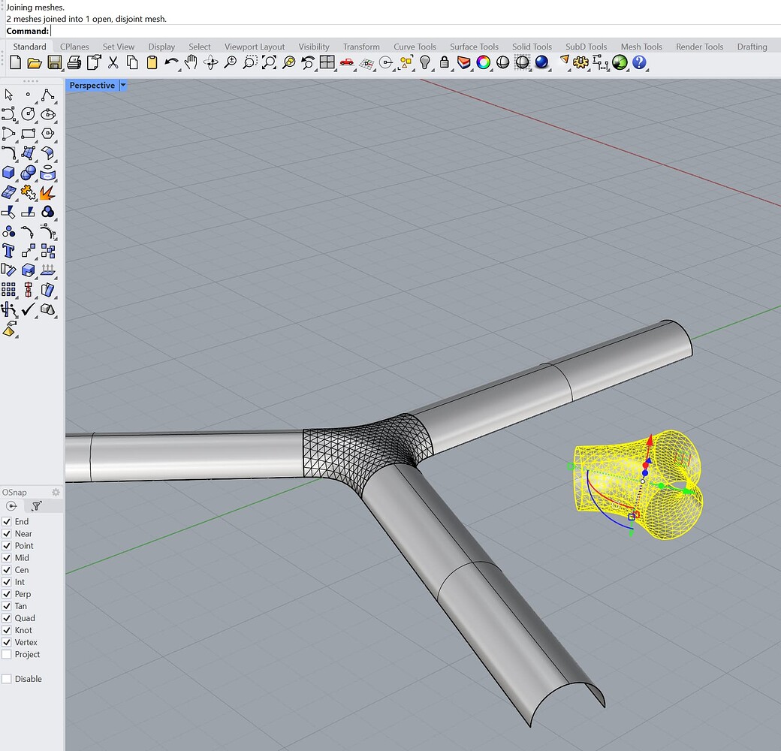The height and width of the screenshot is (751, 781).
Task: Click the Save file button
Action: (54, 63)
